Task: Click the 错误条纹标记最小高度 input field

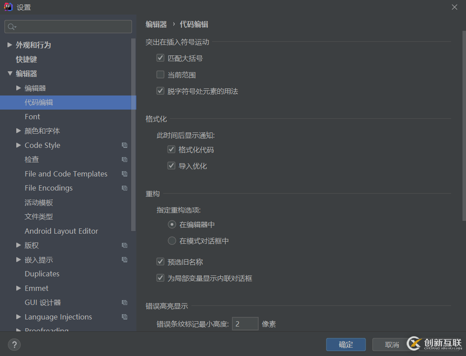Action: point(245,324)
